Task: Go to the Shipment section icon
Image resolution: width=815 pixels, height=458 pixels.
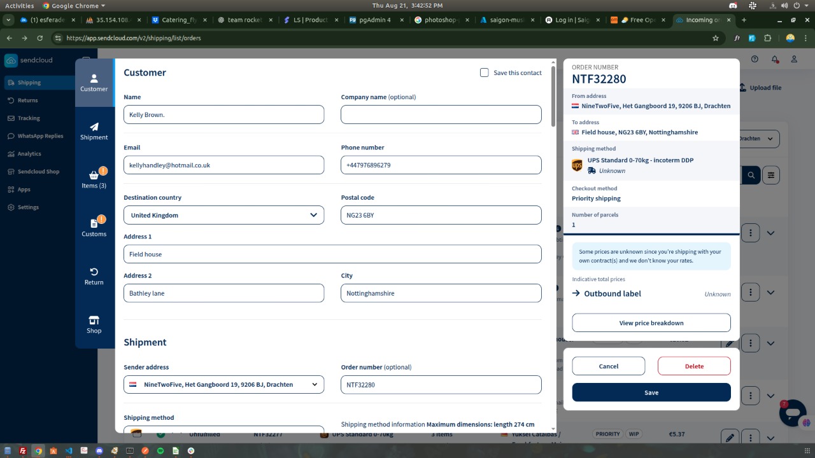Action: [94, 132]
